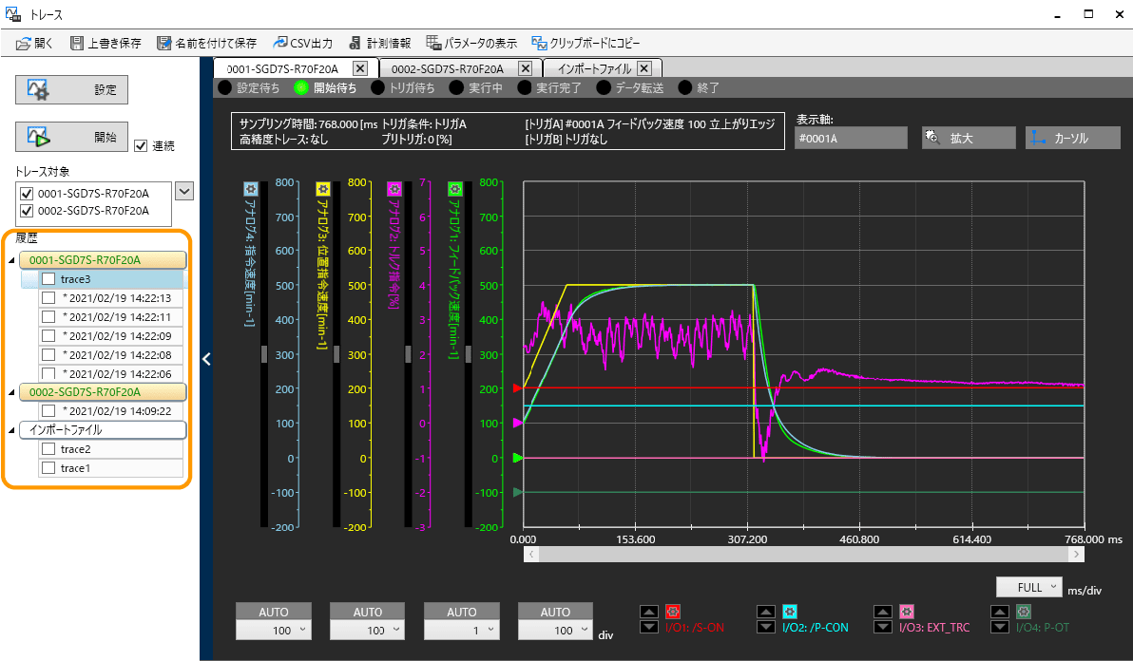Click the I/O1 /S-ON gear icon
This screenshot has height=661, width=1133.
[x=673, y=612]
